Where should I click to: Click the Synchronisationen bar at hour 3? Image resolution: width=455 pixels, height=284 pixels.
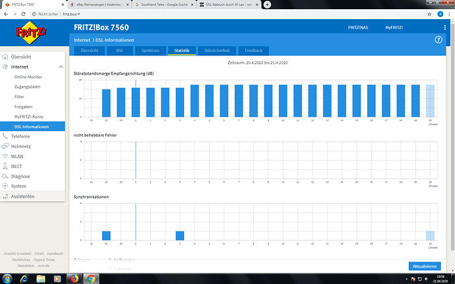(x=180, y=235)
